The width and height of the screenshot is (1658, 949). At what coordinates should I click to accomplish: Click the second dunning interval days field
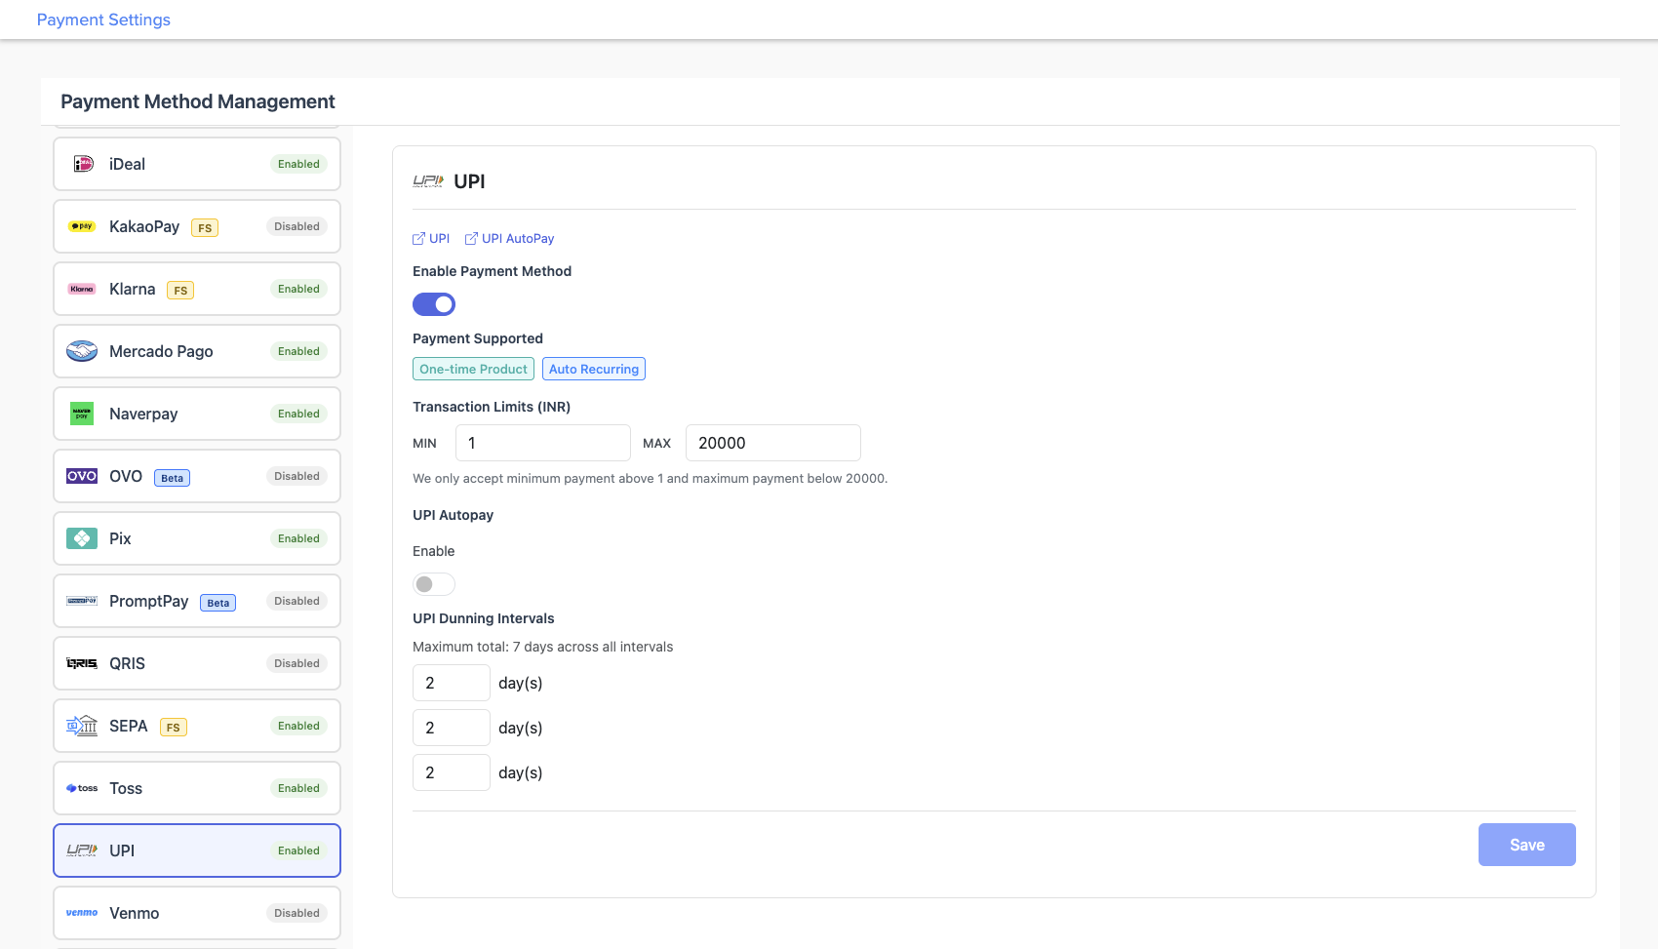click(452, 728)
